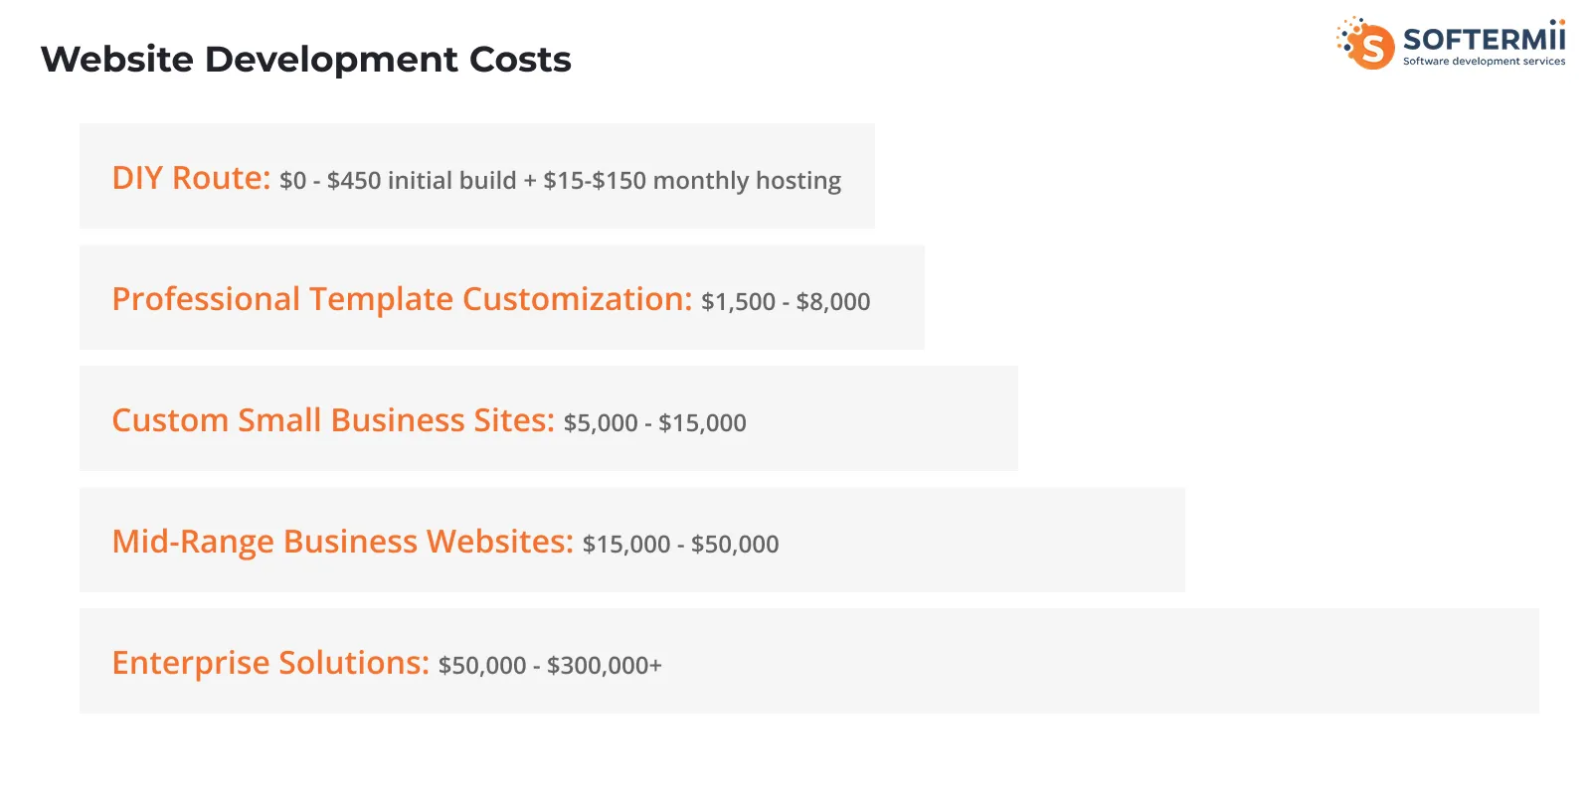Click the word Costs in the heading

tap(520, 60)
